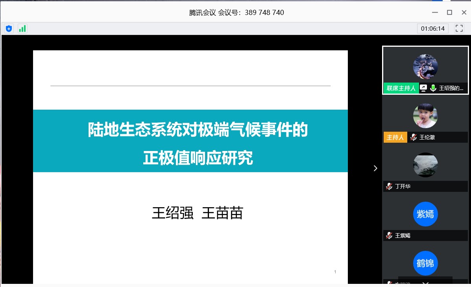Click the orange 主持人 host badge
Image resolution: width=471 pixels, height=287 pixels.
(395, 137)
